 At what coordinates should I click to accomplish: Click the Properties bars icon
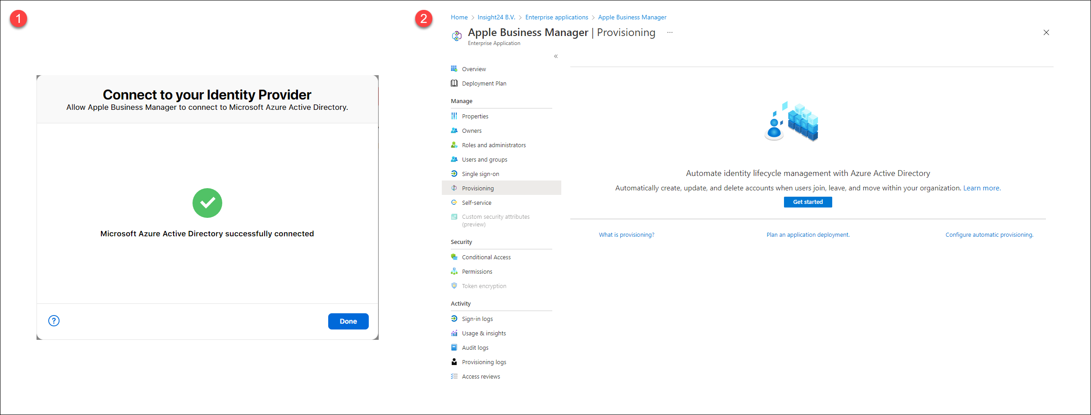[x=454, y=116]
